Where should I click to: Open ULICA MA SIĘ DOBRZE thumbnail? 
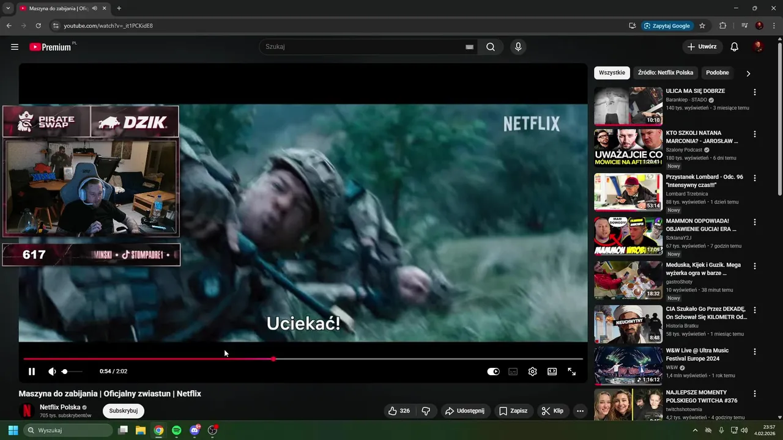[628, 106]
